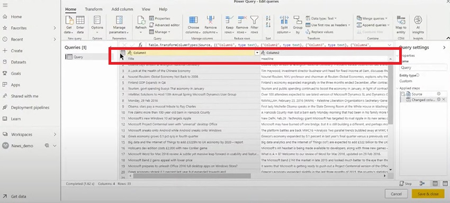Open the Merge queries dropdown
This screenshot has width=450, height=203.
point(372,19)
